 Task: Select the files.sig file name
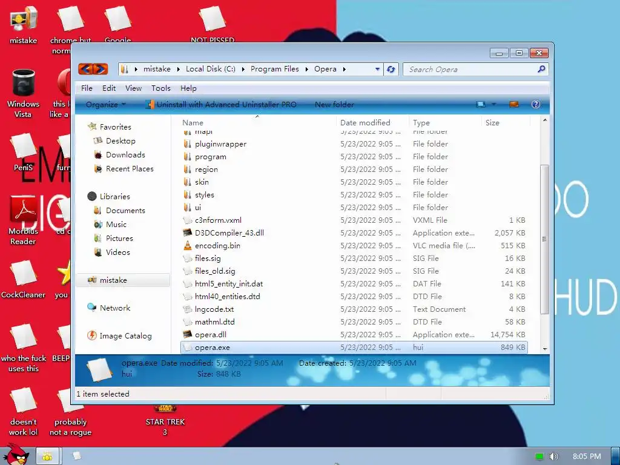click(208, 258)
